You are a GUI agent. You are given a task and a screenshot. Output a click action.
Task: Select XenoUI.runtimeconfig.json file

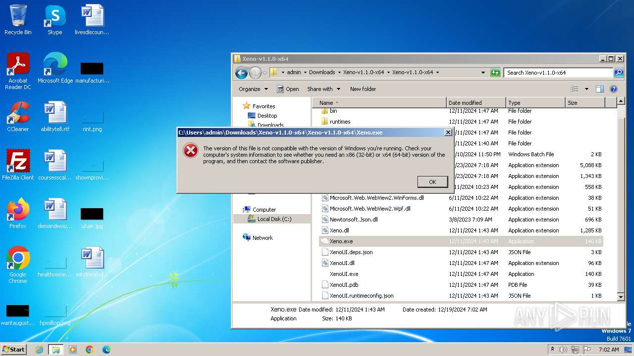(362, 296)
